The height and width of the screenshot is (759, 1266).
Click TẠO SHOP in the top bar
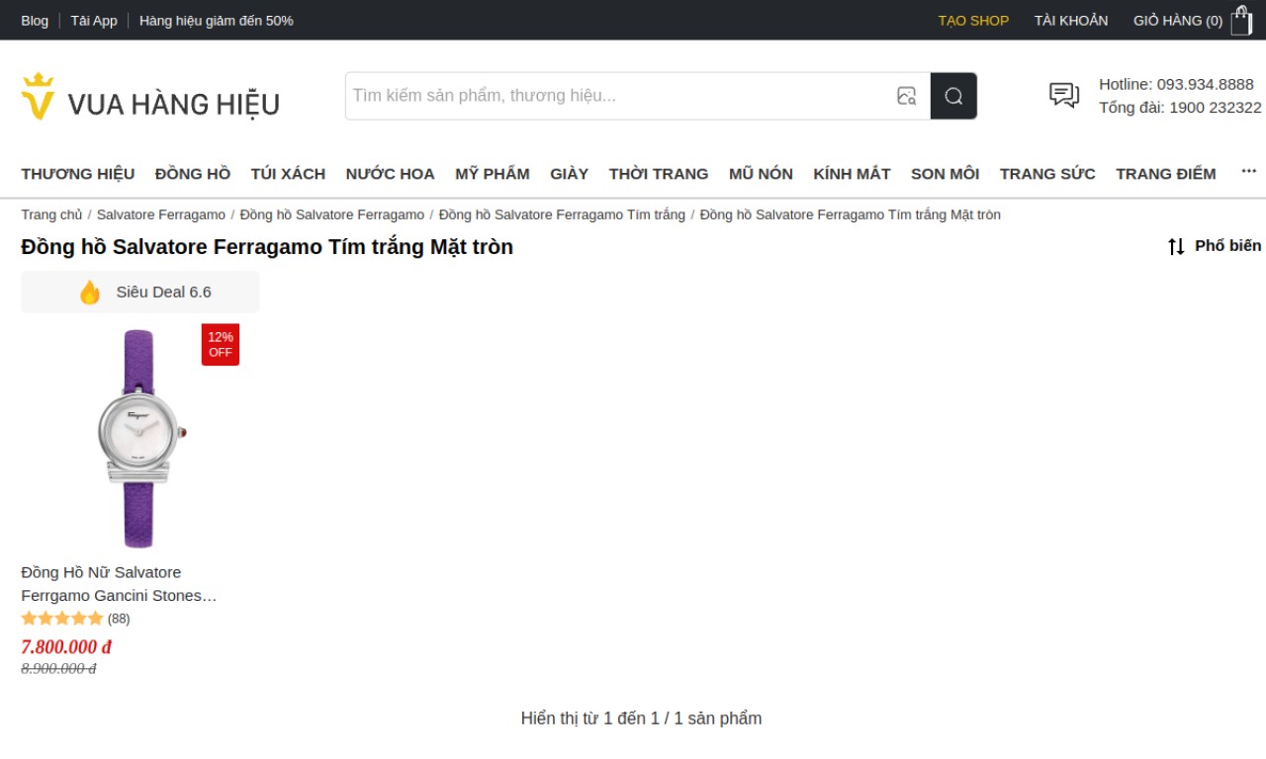(x=973, y=20)
